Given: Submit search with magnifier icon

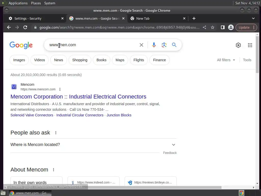Looking at the screenshot, I should pos(174,45).
